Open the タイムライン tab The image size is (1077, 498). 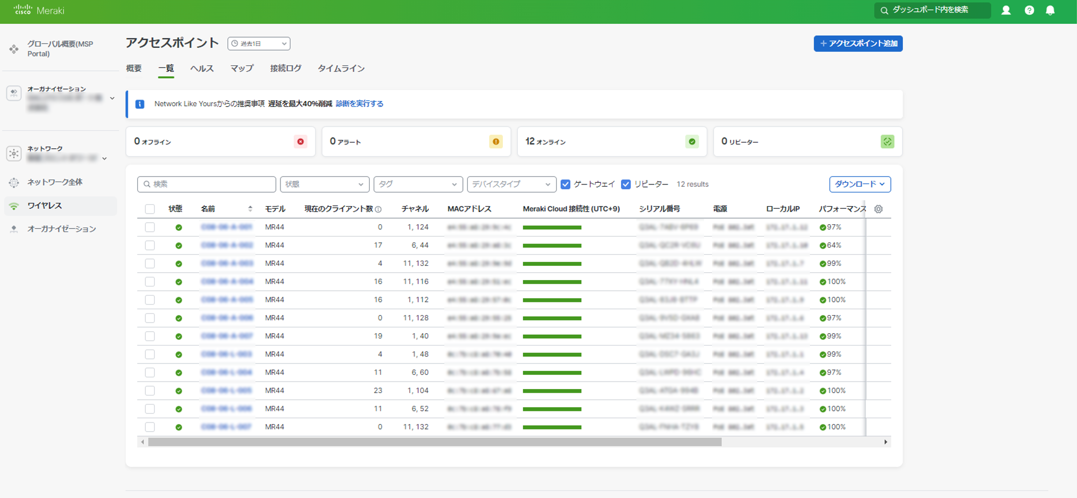341,69
